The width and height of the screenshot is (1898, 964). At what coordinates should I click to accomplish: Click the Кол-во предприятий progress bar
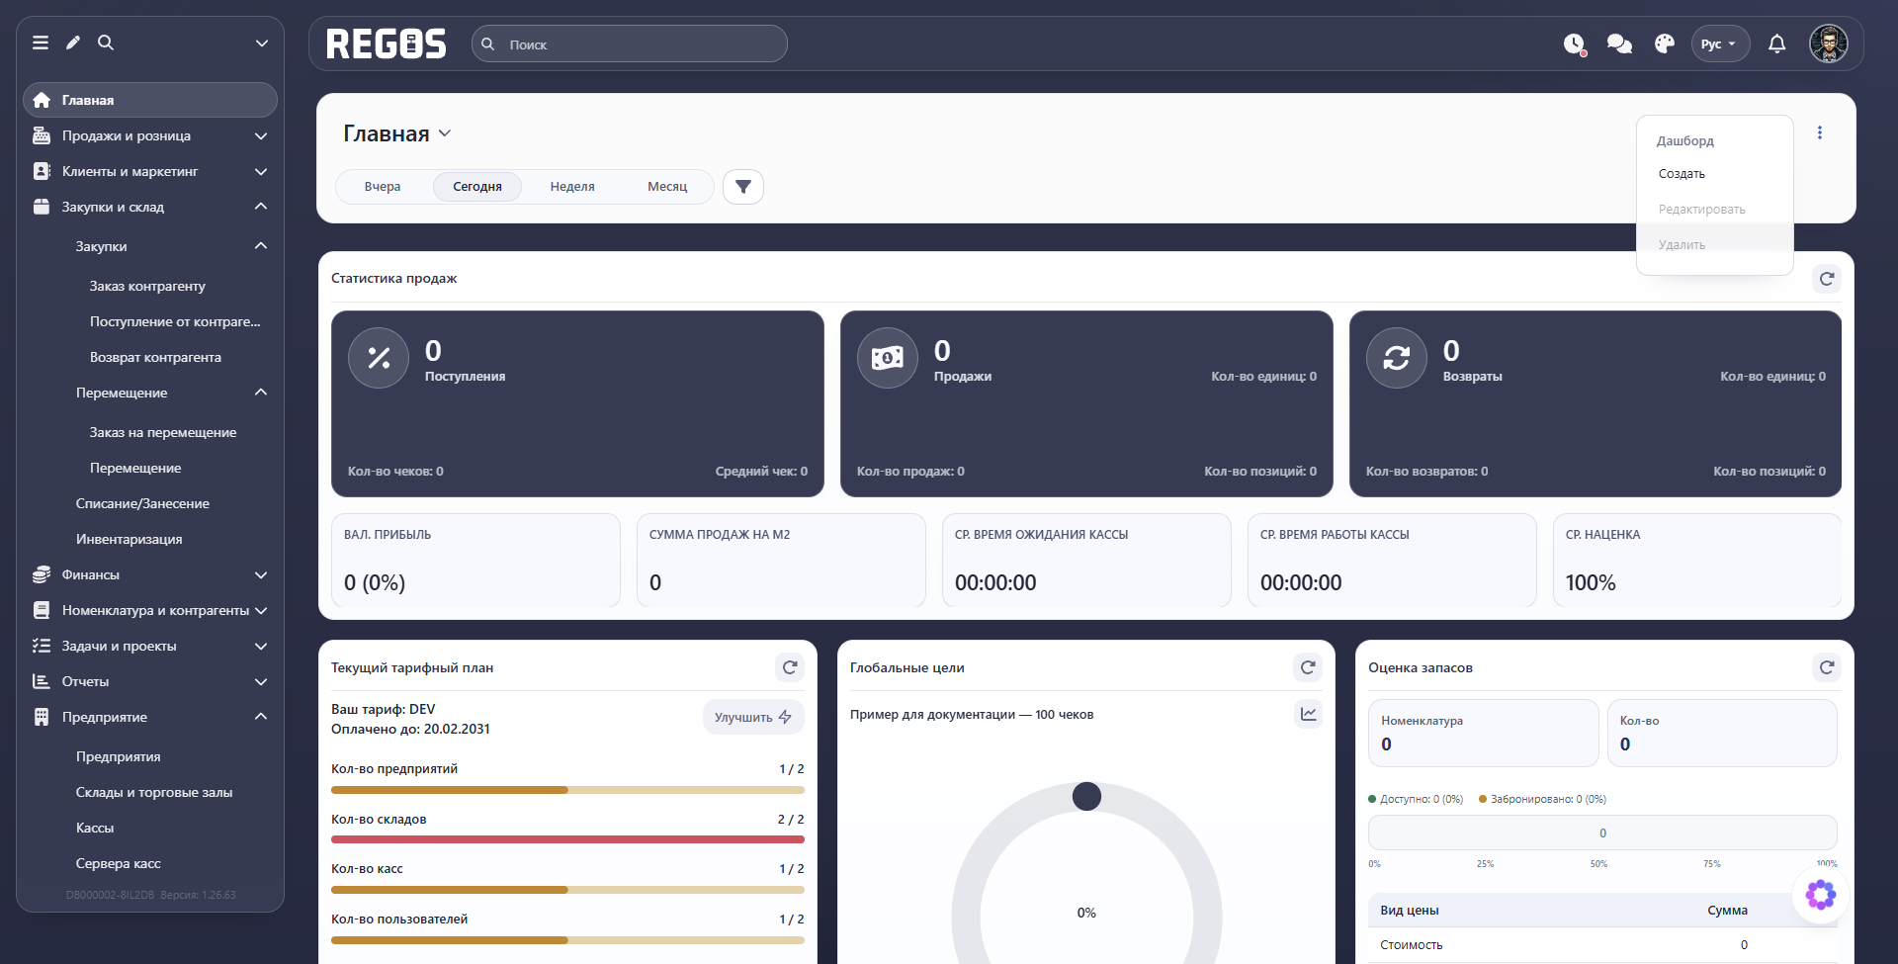[567, 790]
